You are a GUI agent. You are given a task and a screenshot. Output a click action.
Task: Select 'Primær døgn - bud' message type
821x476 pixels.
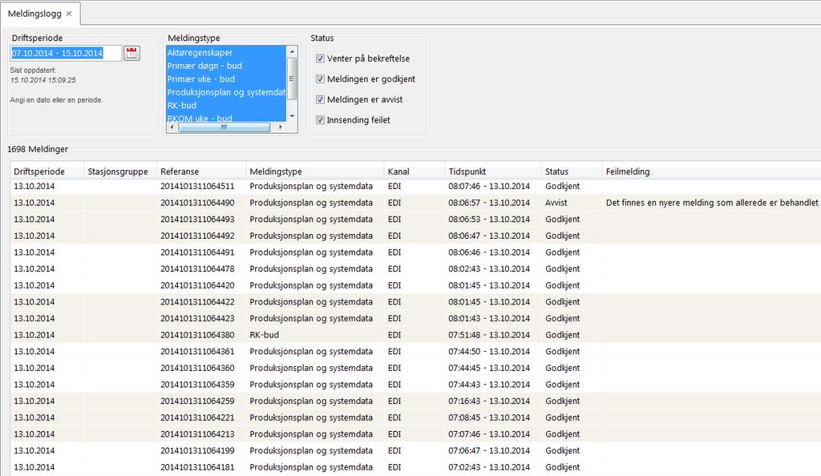click(226, 66)
